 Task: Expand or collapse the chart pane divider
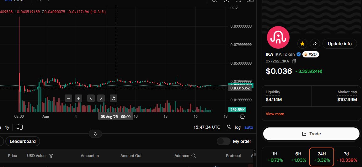click(x=95, y=134)
